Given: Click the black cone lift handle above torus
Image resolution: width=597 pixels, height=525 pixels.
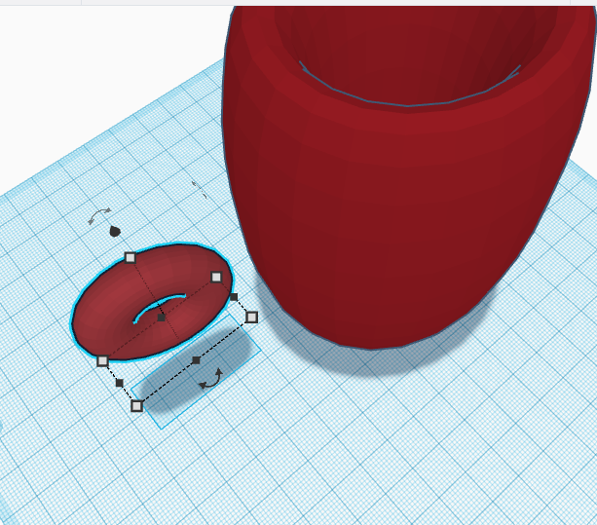Looking at the screenshot, I should pyautogui.click(x=115, y=231).
